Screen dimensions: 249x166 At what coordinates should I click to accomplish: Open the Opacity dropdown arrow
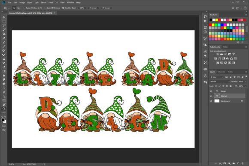pyautogui.click(x=245, y=81)
